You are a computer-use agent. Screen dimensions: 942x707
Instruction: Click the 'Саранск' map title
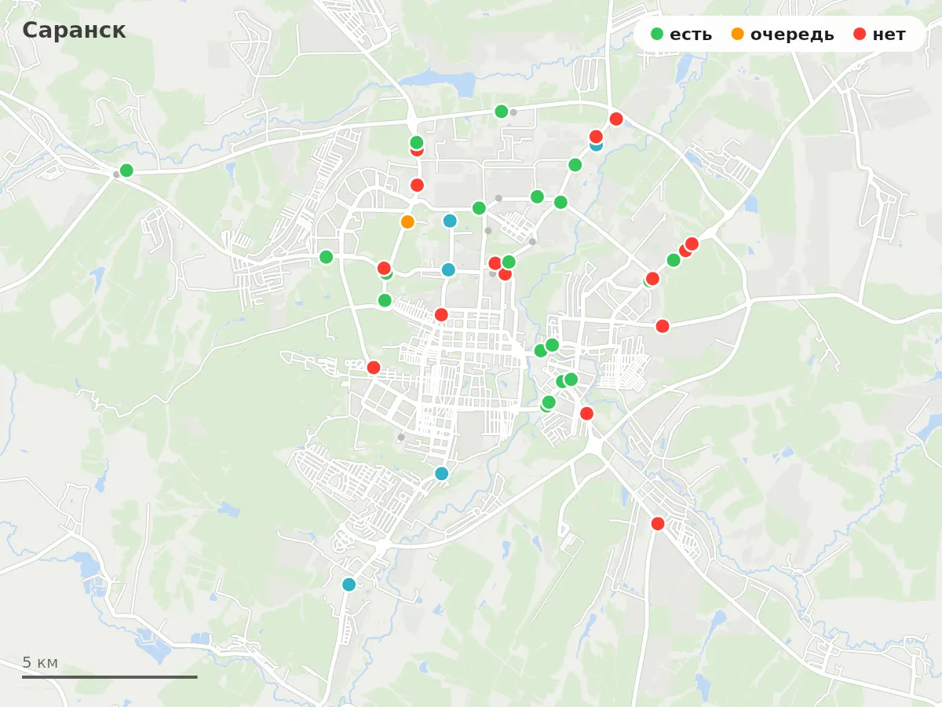pos(74,31)
